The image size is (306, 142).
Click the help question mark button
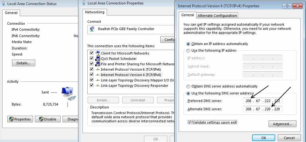point(287,6)
